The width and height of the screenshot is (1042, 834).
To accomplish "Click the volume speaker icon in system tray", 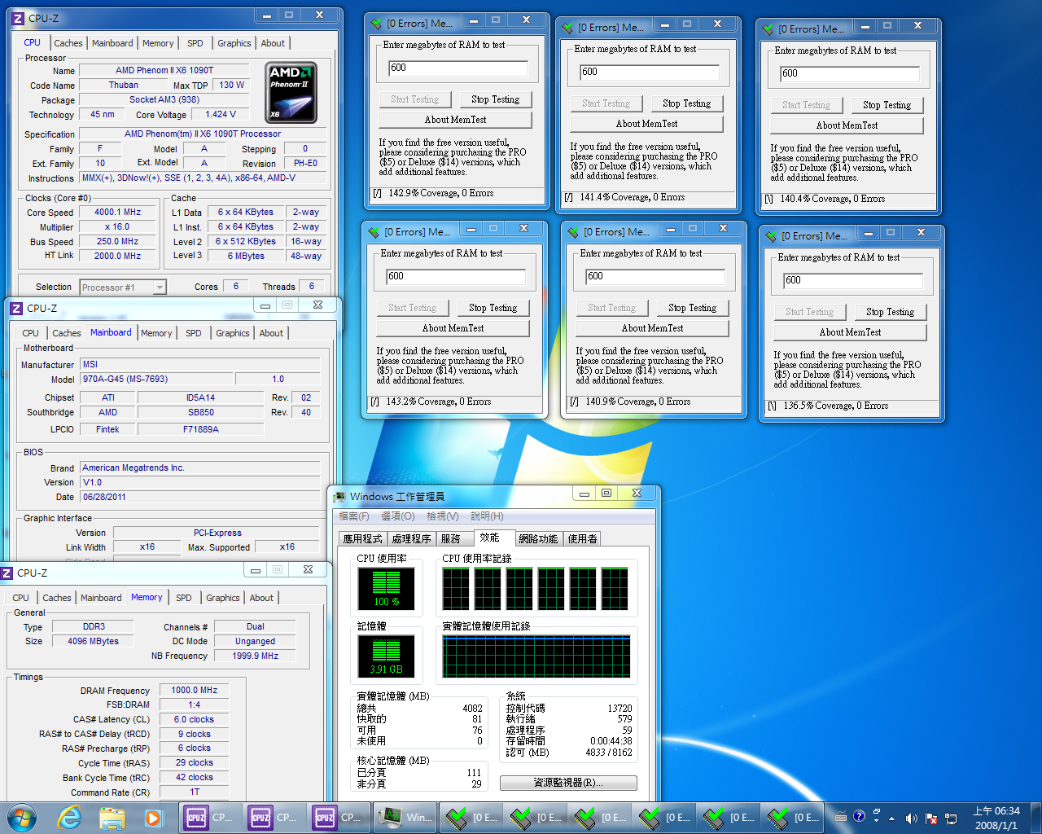I will [x=911, y=818].
